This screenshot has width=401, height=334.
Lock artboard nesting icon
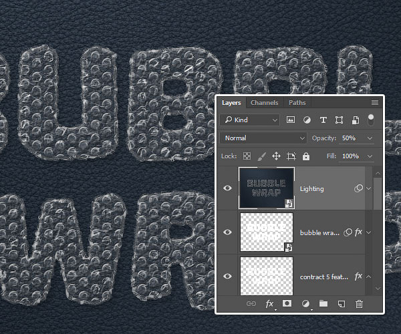tap(291, 156)
